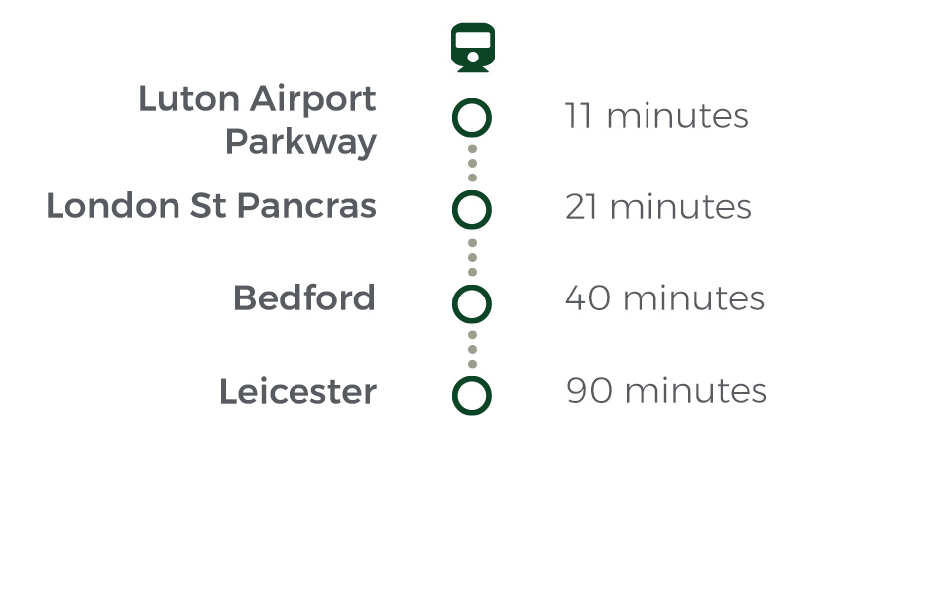Click the words "Luton Airport"
943x595 pixels.
[x=257, y=100]
